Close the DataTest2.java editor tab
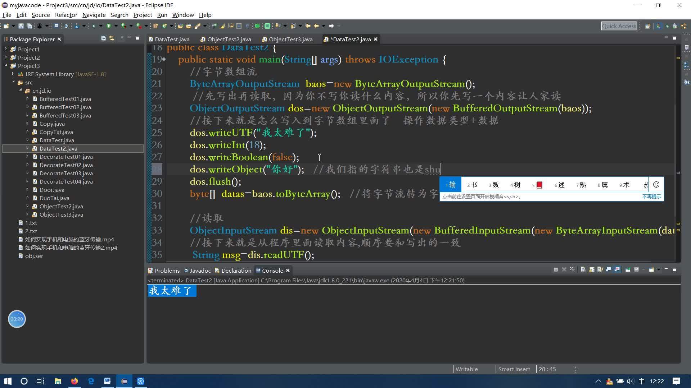Viewport: 691px width, 388px height. pos(376,39)
